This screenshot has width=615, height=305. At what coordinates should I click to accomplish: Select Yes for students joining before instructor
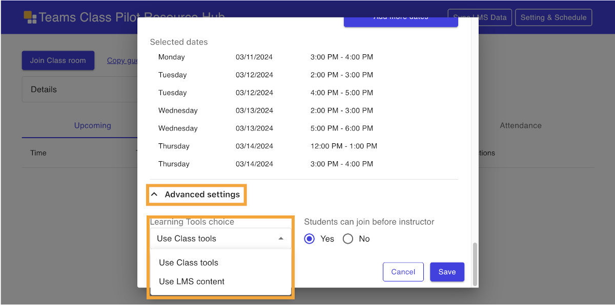point(310,239)
